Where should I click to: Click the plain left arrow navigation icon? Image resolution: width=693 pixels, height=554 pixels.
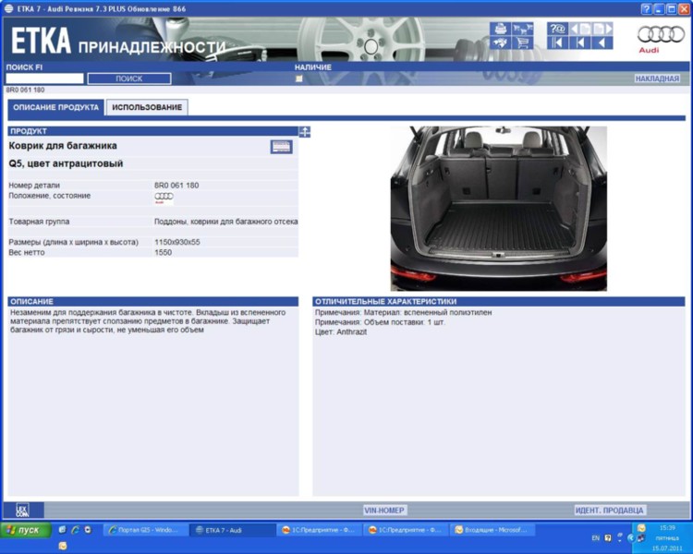[x=602, y=42]
